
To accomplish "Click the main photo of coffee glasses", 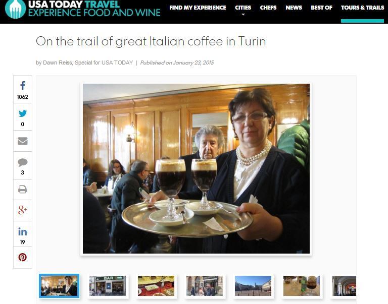I will point(196,168).
